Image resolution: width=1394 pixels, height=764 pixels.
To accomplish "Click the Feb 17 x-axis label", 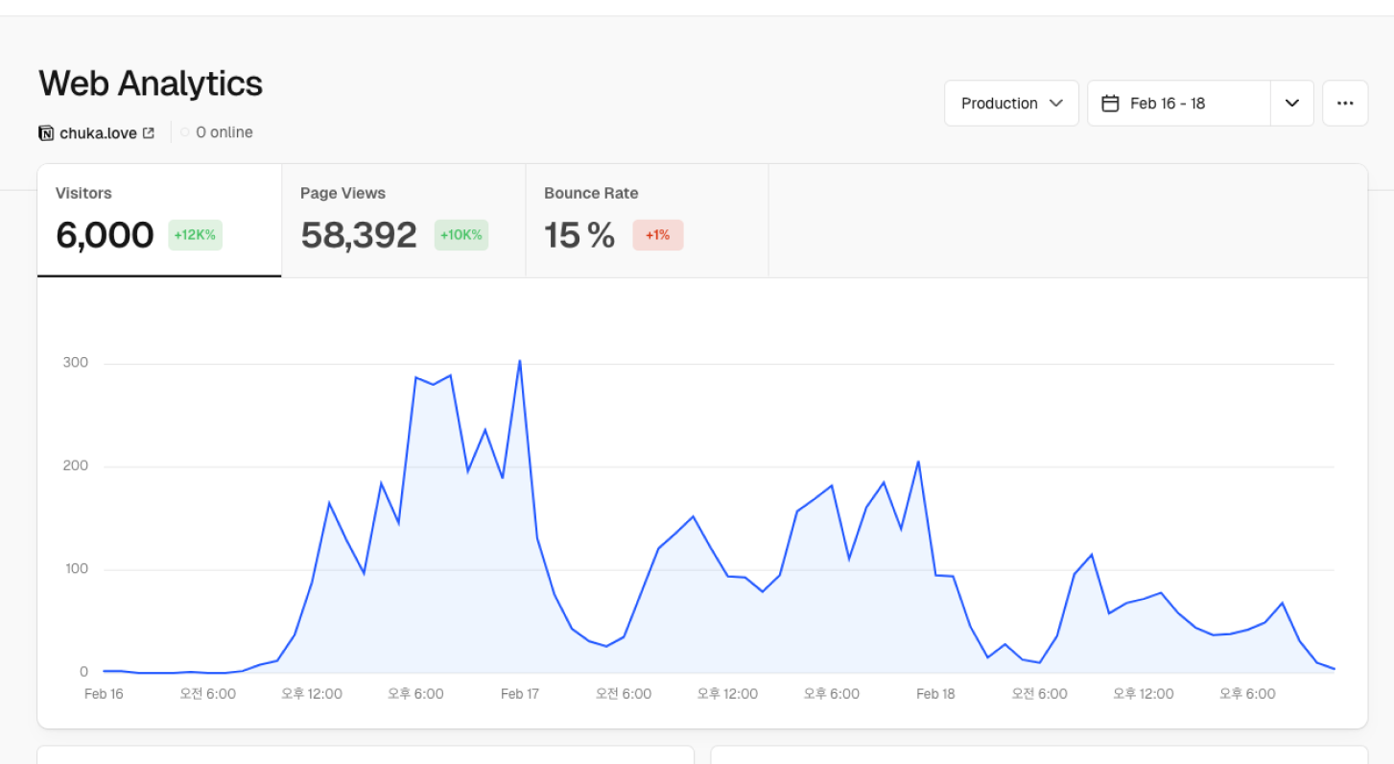I will (x=520, y=694).
